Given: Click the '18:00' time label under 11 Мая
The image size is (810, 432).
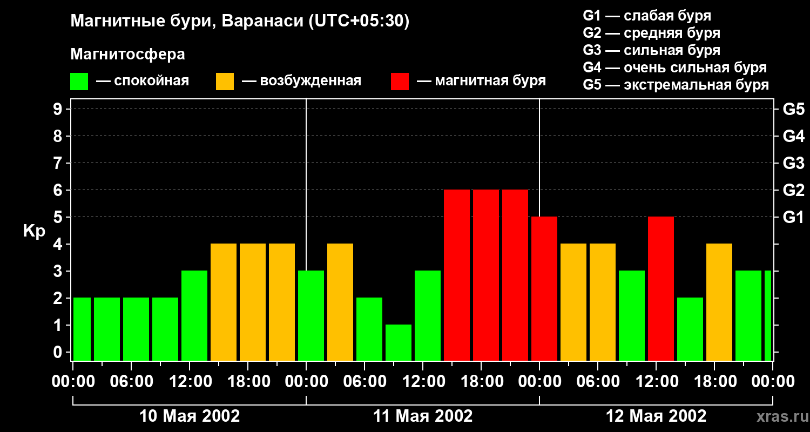Looking at the screenshot, I should (x=481, y=381).
